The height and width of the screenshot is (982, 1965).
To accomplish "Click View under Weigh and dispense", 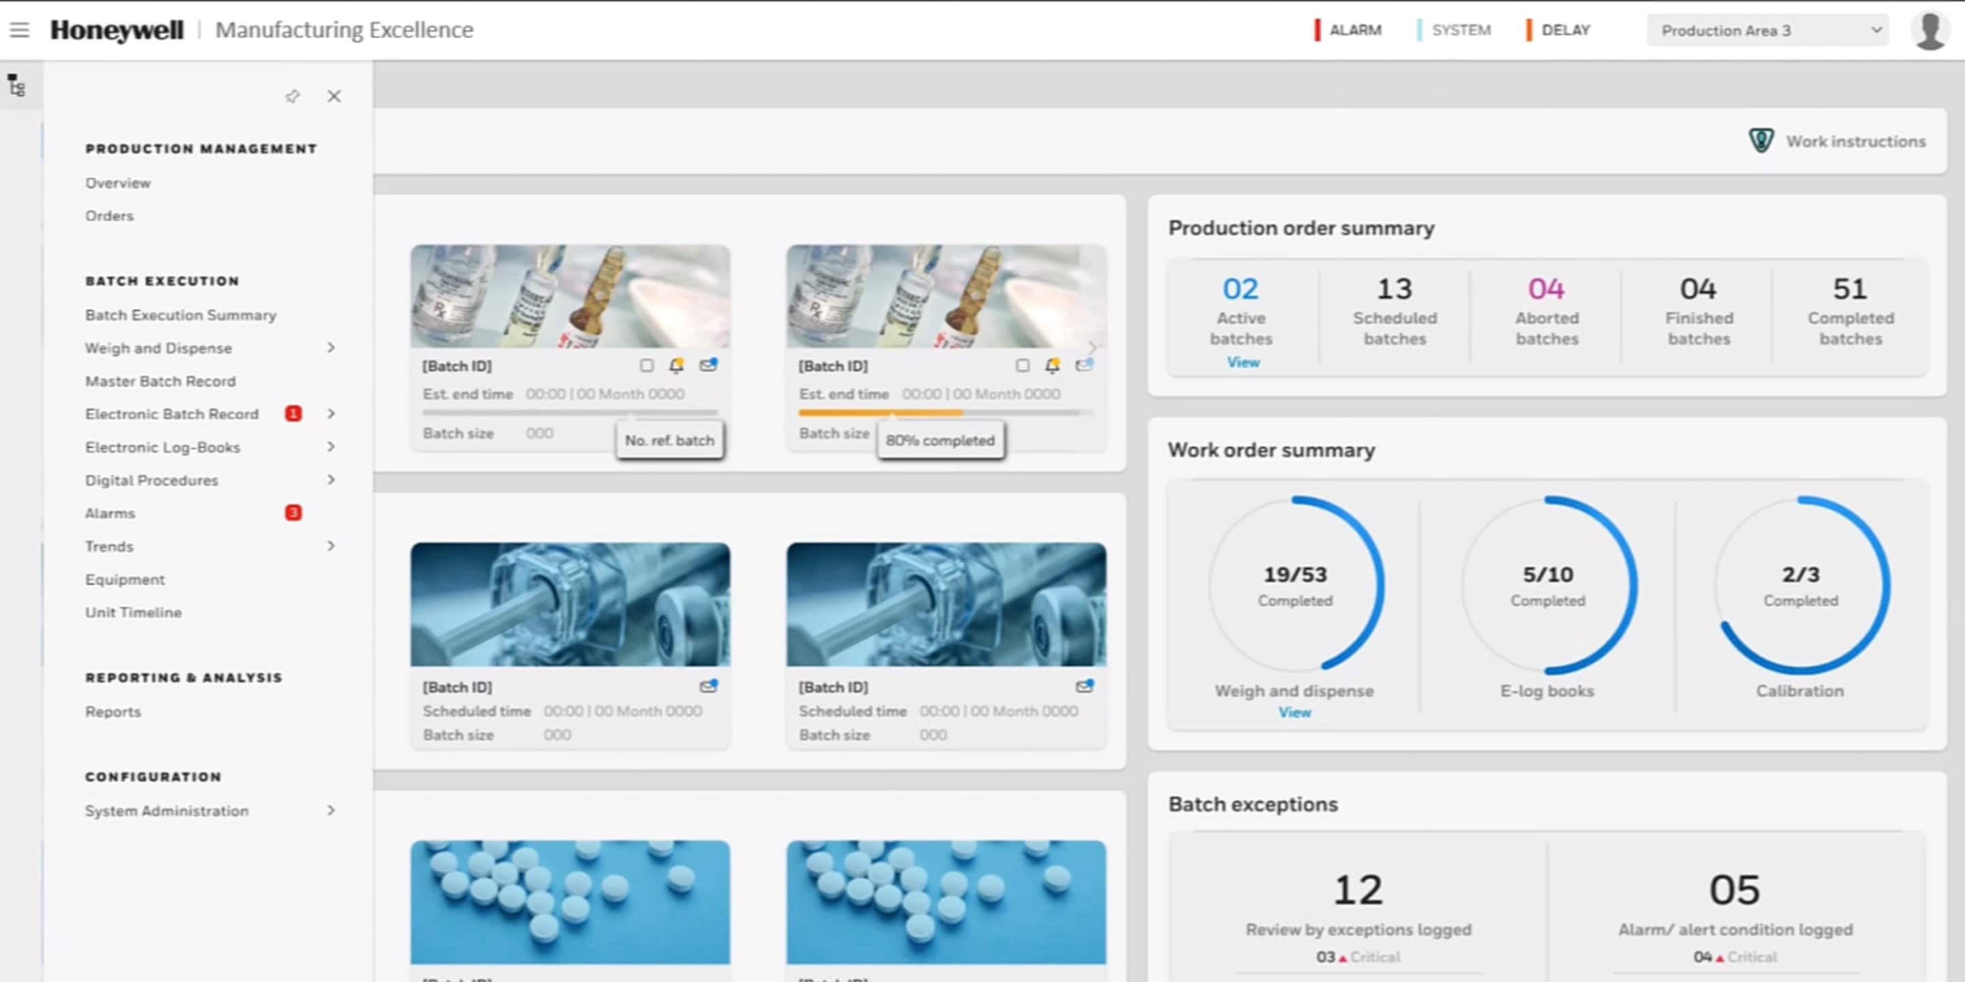I will (x=1294, y=713).
